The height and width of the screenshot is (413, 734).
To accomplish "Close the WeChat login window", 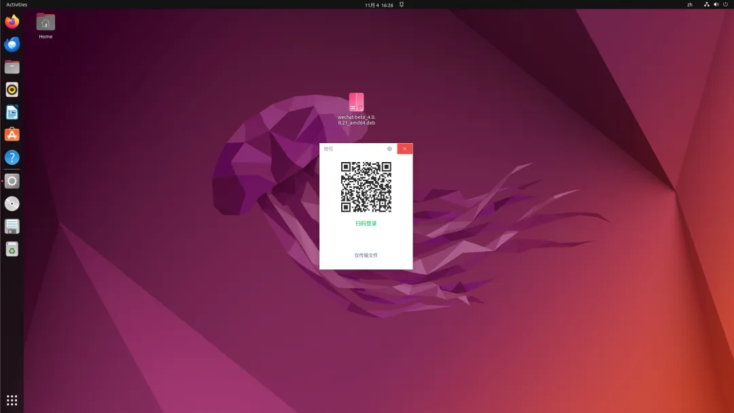I will coord(405,149).
